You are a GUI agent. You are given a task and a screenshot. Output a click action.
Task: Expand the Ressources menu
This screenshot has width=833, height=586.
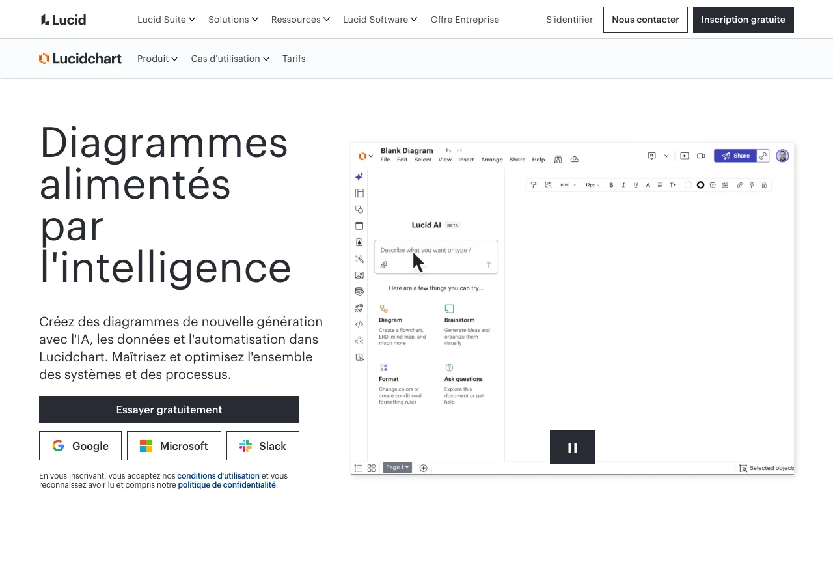coord(301,20)
